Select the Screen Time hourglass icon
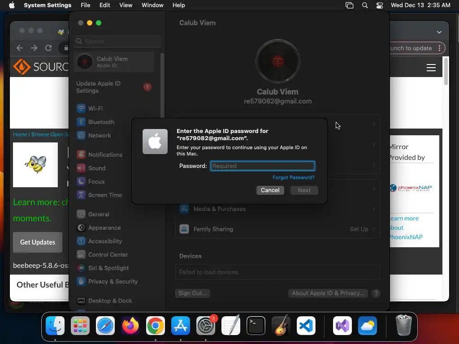This screenshot has width=459, height=344. pos(81,195)
